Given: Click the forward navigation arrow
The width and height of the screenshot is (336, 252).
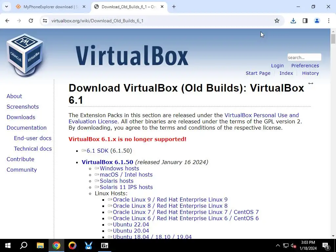Looking at the screenshot, I should pyautogui.click(x=19, y=21).
